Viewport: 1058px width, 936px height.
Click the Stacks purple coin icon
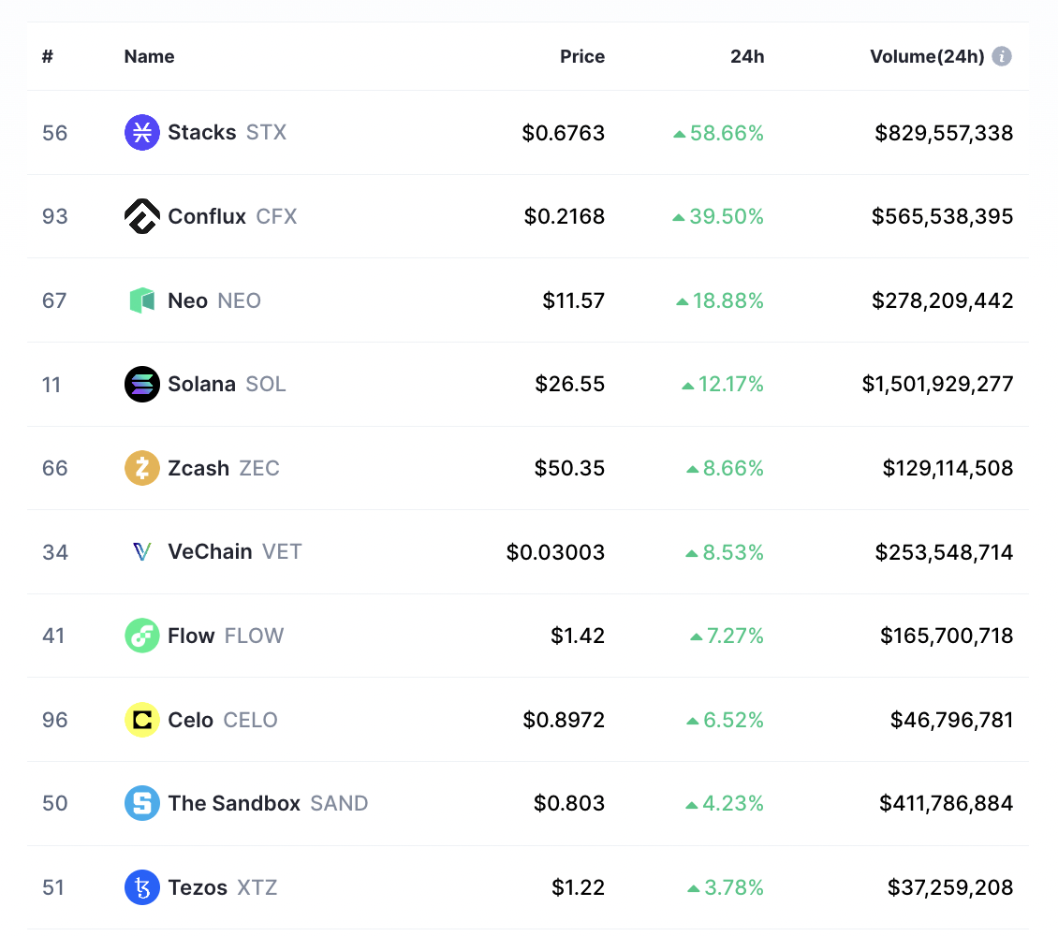[x=141, y=132]
